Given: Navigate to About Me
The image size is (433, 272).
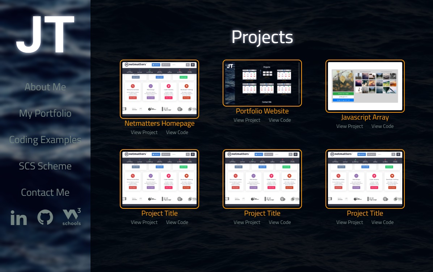Looking at the screenshot, I should (x=45, y=87).
